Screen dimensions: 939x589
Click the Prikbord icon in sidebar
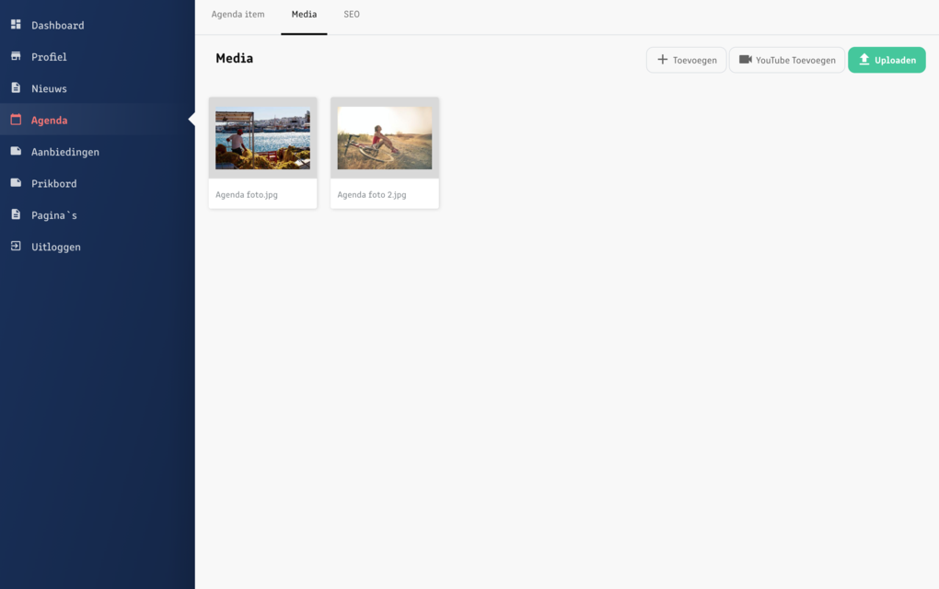(x=16, y=183)
